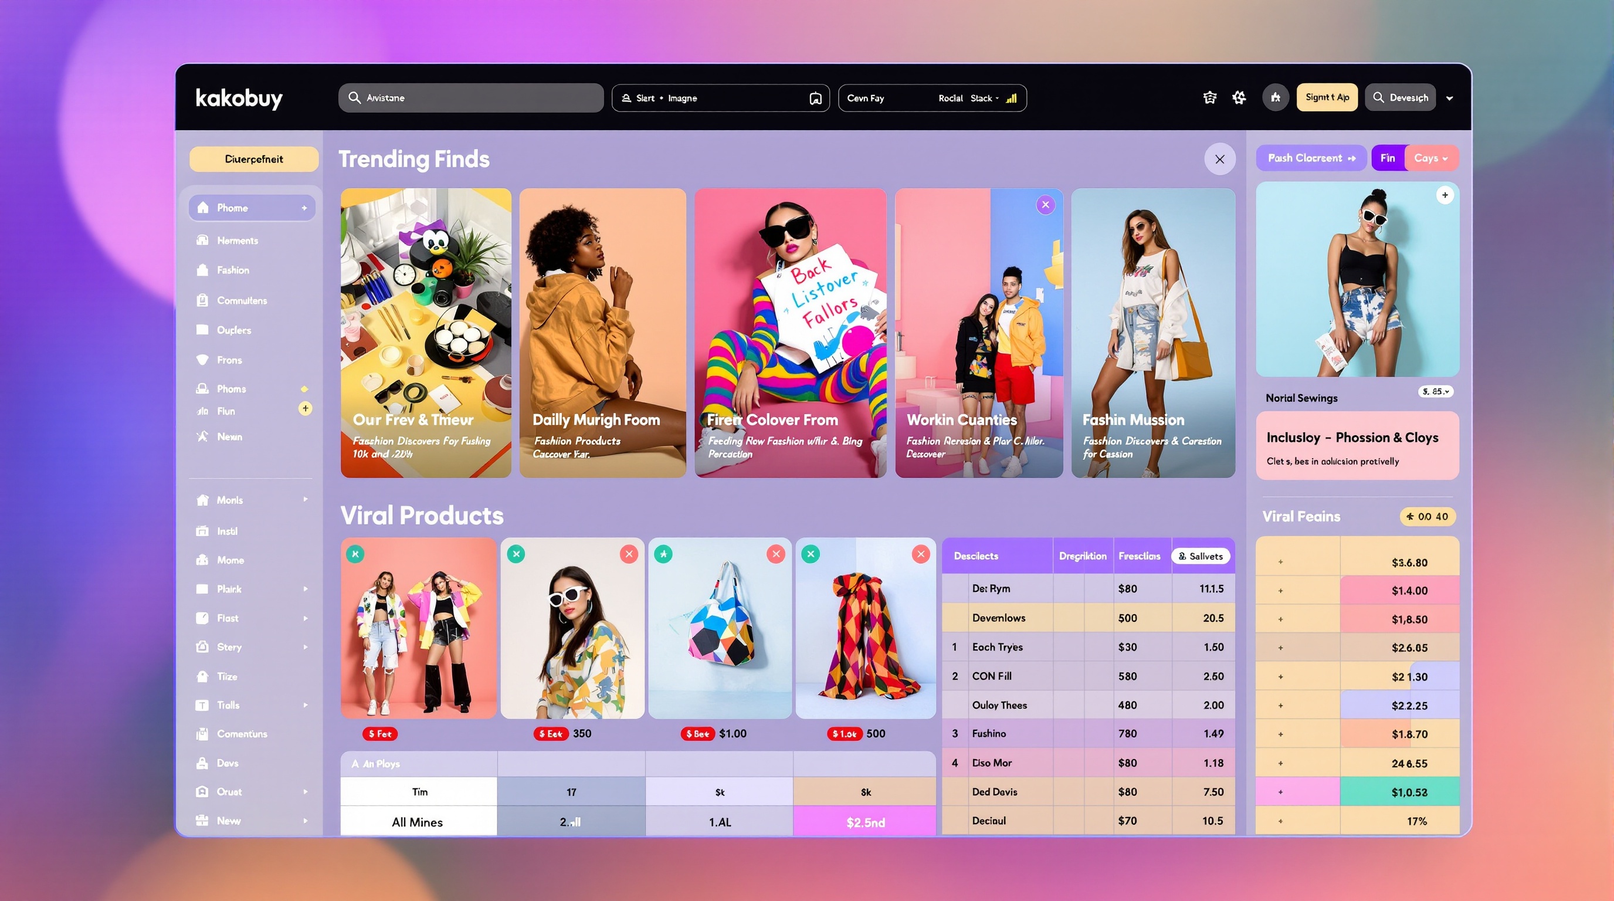
Task: Expand the Monls sidebar item arrow
Action: pyautogui.click(x=305, y=499)
